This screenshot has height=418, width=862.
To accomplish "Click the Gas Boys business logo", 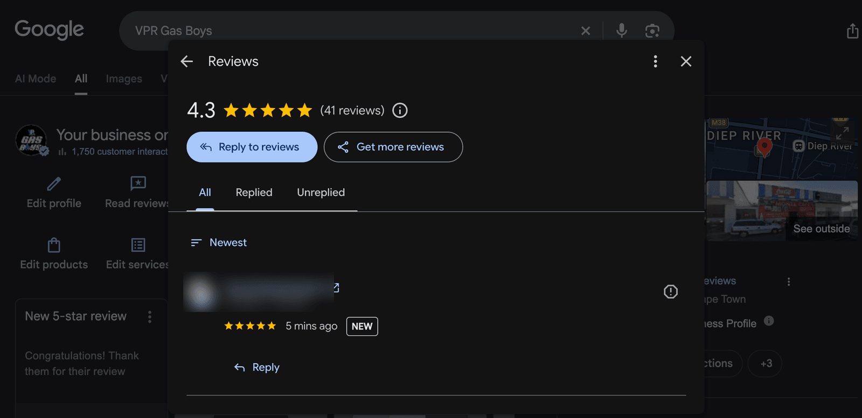I will pos(31,140).
